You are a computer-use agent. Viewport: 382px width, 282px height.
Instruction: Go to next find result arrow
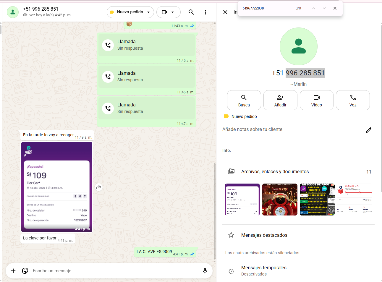point(324,8)
